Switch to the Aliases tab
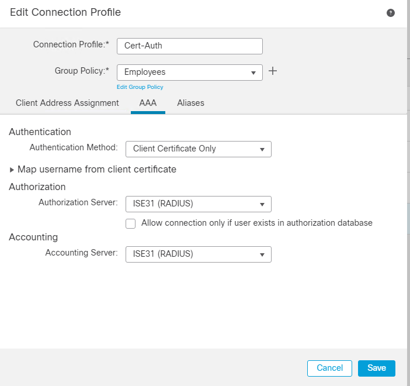The image size is (410, 386). (190, 103)
